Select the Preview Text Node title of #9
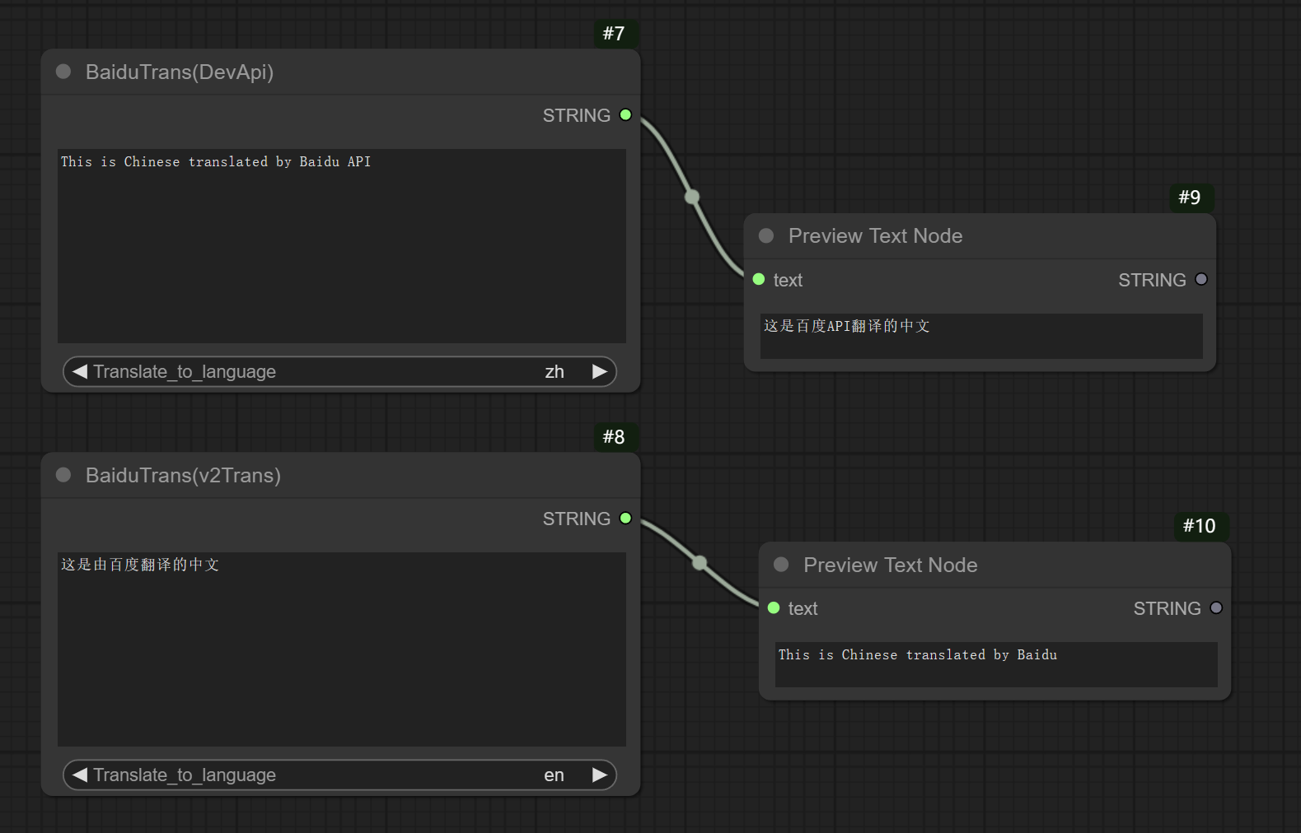The image size is (1301, 833). [875, 235]
